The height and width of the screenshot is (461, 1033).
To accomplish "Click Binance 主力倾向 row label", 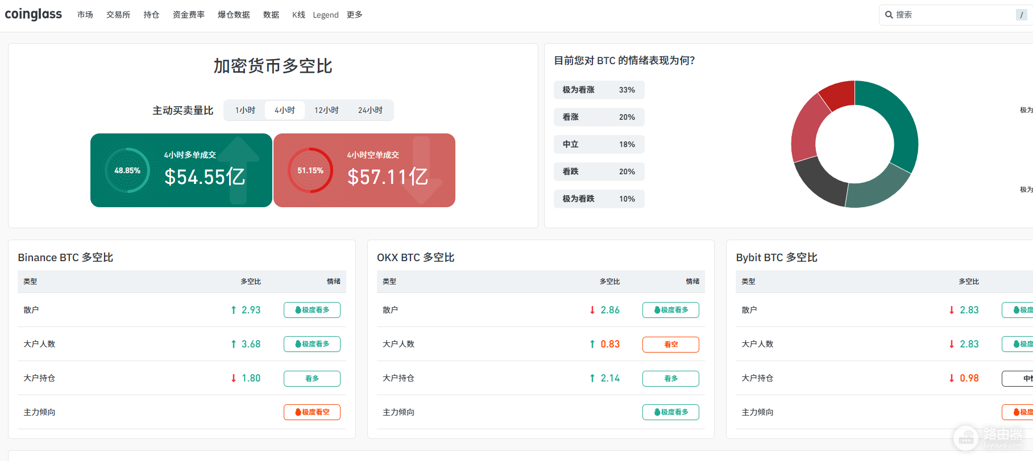I will 39,412.
